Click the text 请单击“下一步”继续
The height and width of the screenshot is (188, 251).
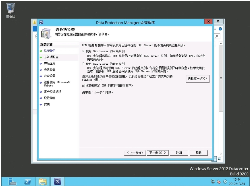pyautogui.click(x=97, y=92)
